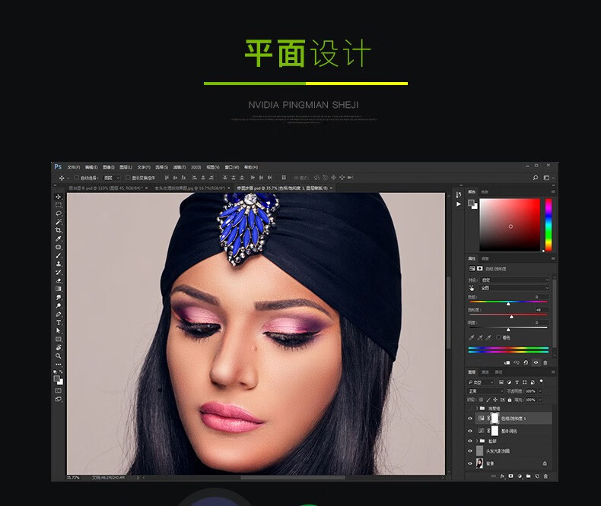Enable Show Transform Controls checkbox
Screen dimensions: 601x506
[128, 178]
